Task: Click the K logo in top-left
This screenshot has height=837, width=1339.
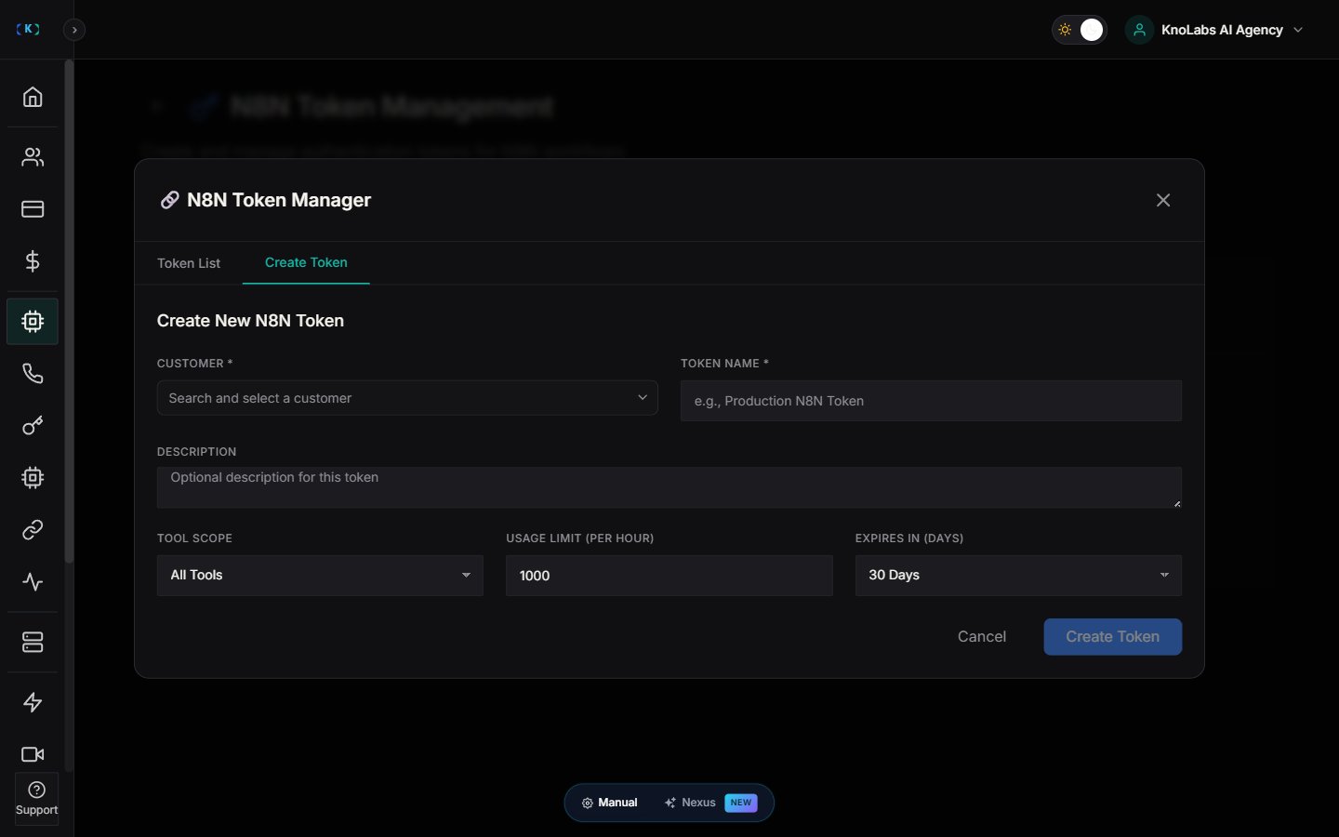Action: (29, 29)
